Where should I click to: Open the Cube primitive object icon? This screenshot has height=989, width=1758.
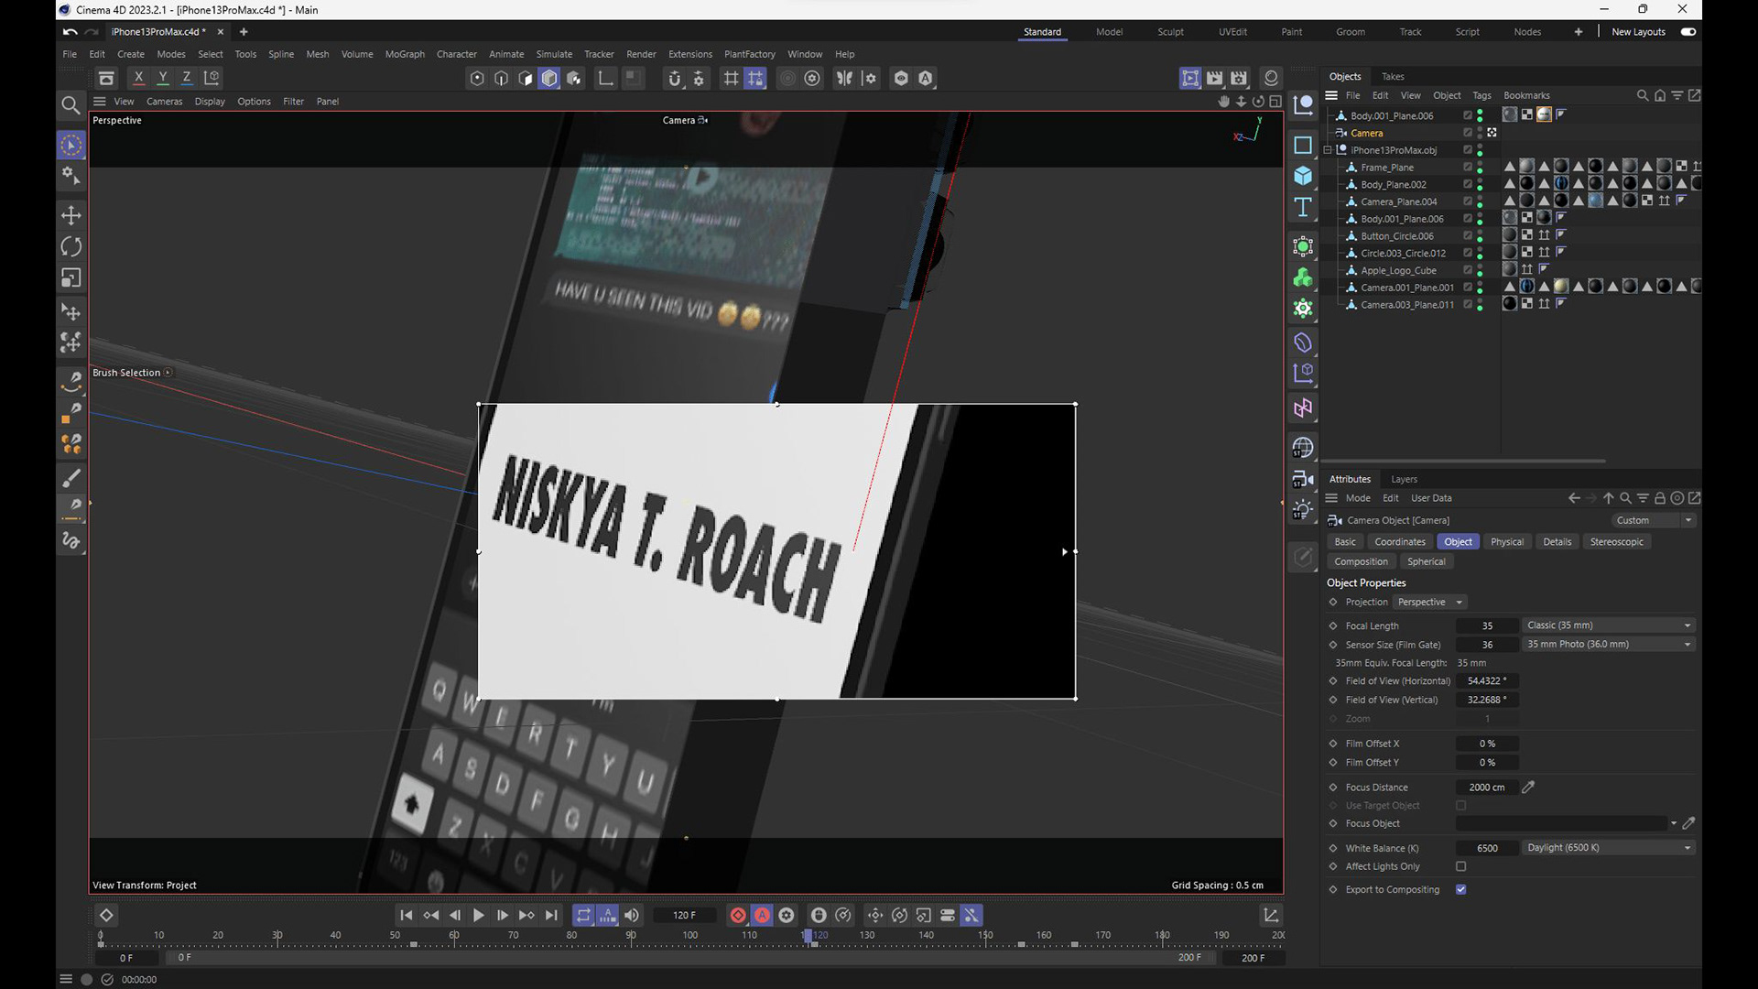tap(1303, 176)
